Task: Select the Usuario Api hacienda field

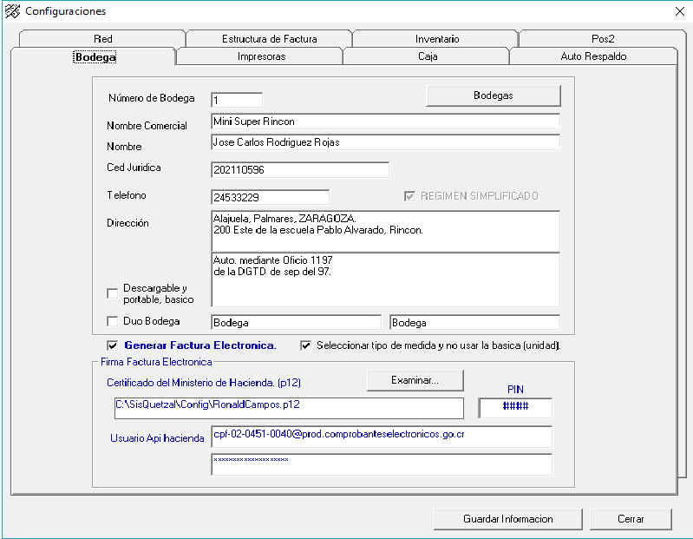Action: [381, 436]
